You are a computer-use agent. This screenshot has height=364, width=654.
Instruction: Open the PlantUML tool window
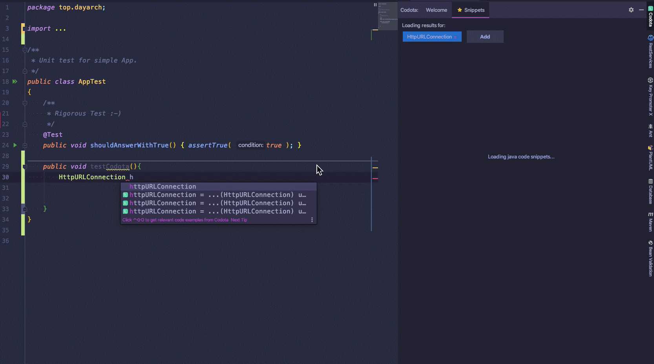(x=650, y=158)
